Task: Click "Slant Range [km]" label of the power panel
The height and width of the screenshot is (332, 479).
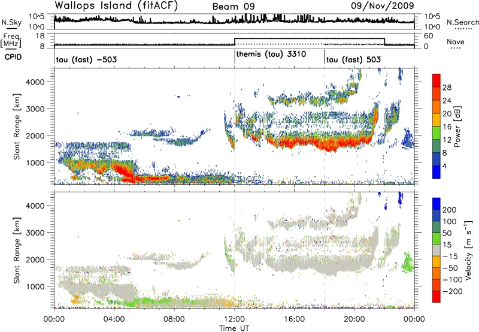Action: coord(17,126)
